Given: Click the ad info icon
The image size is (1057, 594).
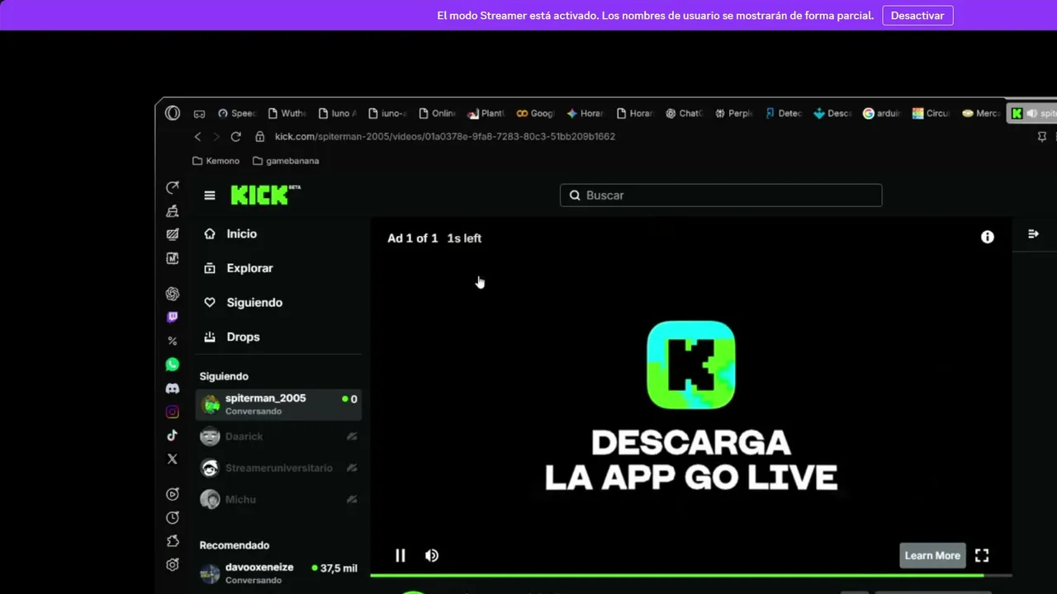Looking at the screenshot, I should click(x=988, y=237).
